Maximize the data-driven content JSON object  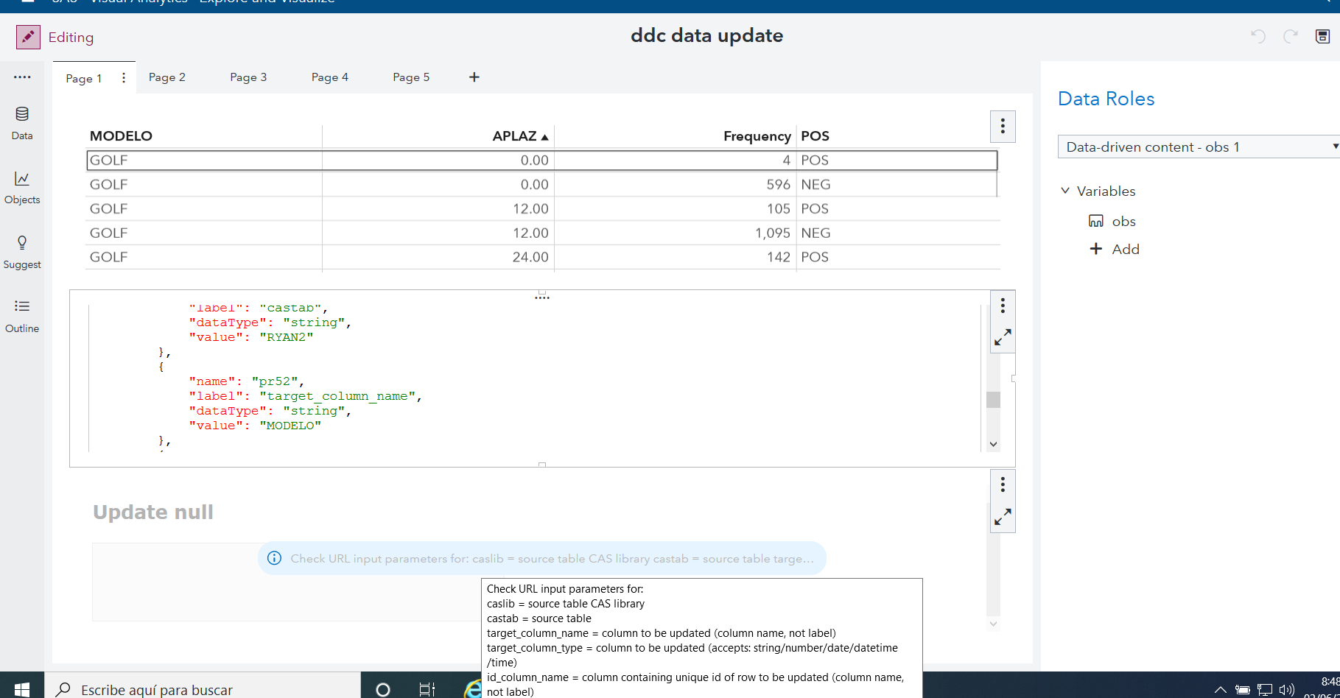click(x=1003, y=337)
